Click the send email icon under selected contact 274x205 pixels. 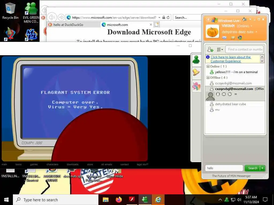pos(224,94)
